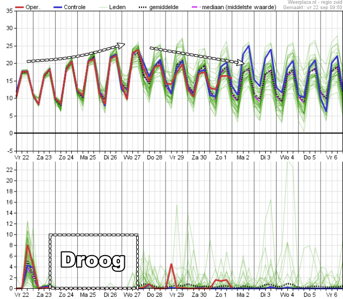Click the Droog annotation text

[x=93, y=261]
